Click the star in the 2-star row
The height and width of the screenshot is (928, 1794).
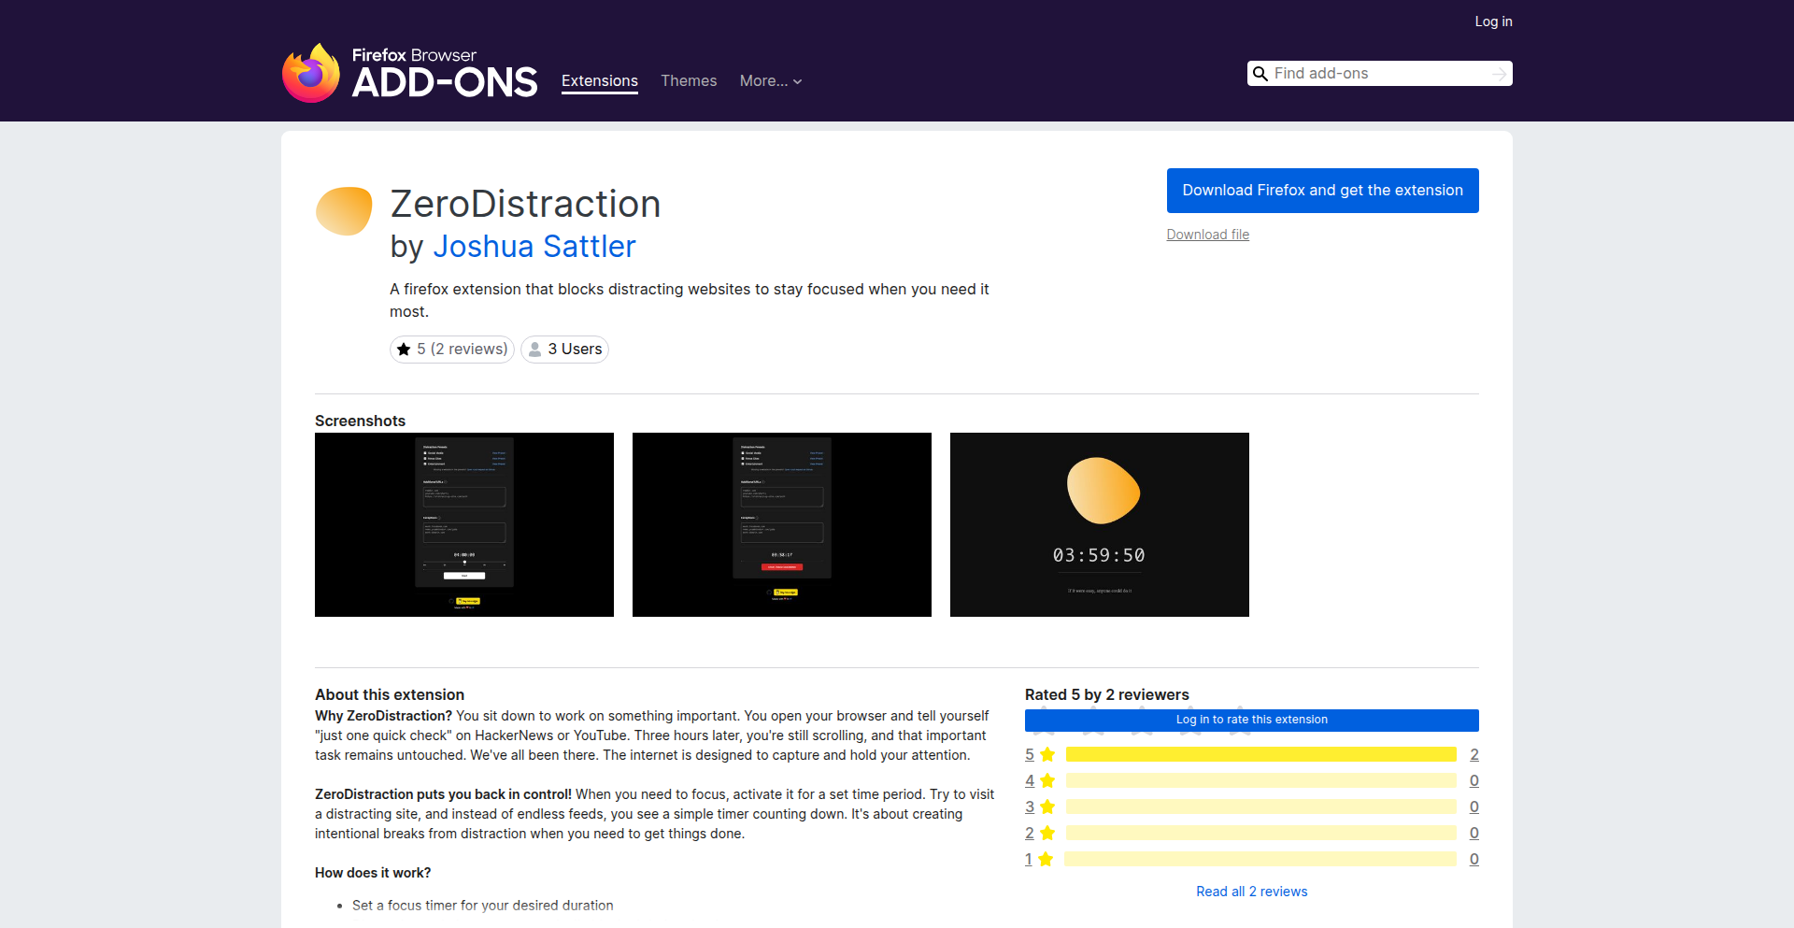point(1047,833)
